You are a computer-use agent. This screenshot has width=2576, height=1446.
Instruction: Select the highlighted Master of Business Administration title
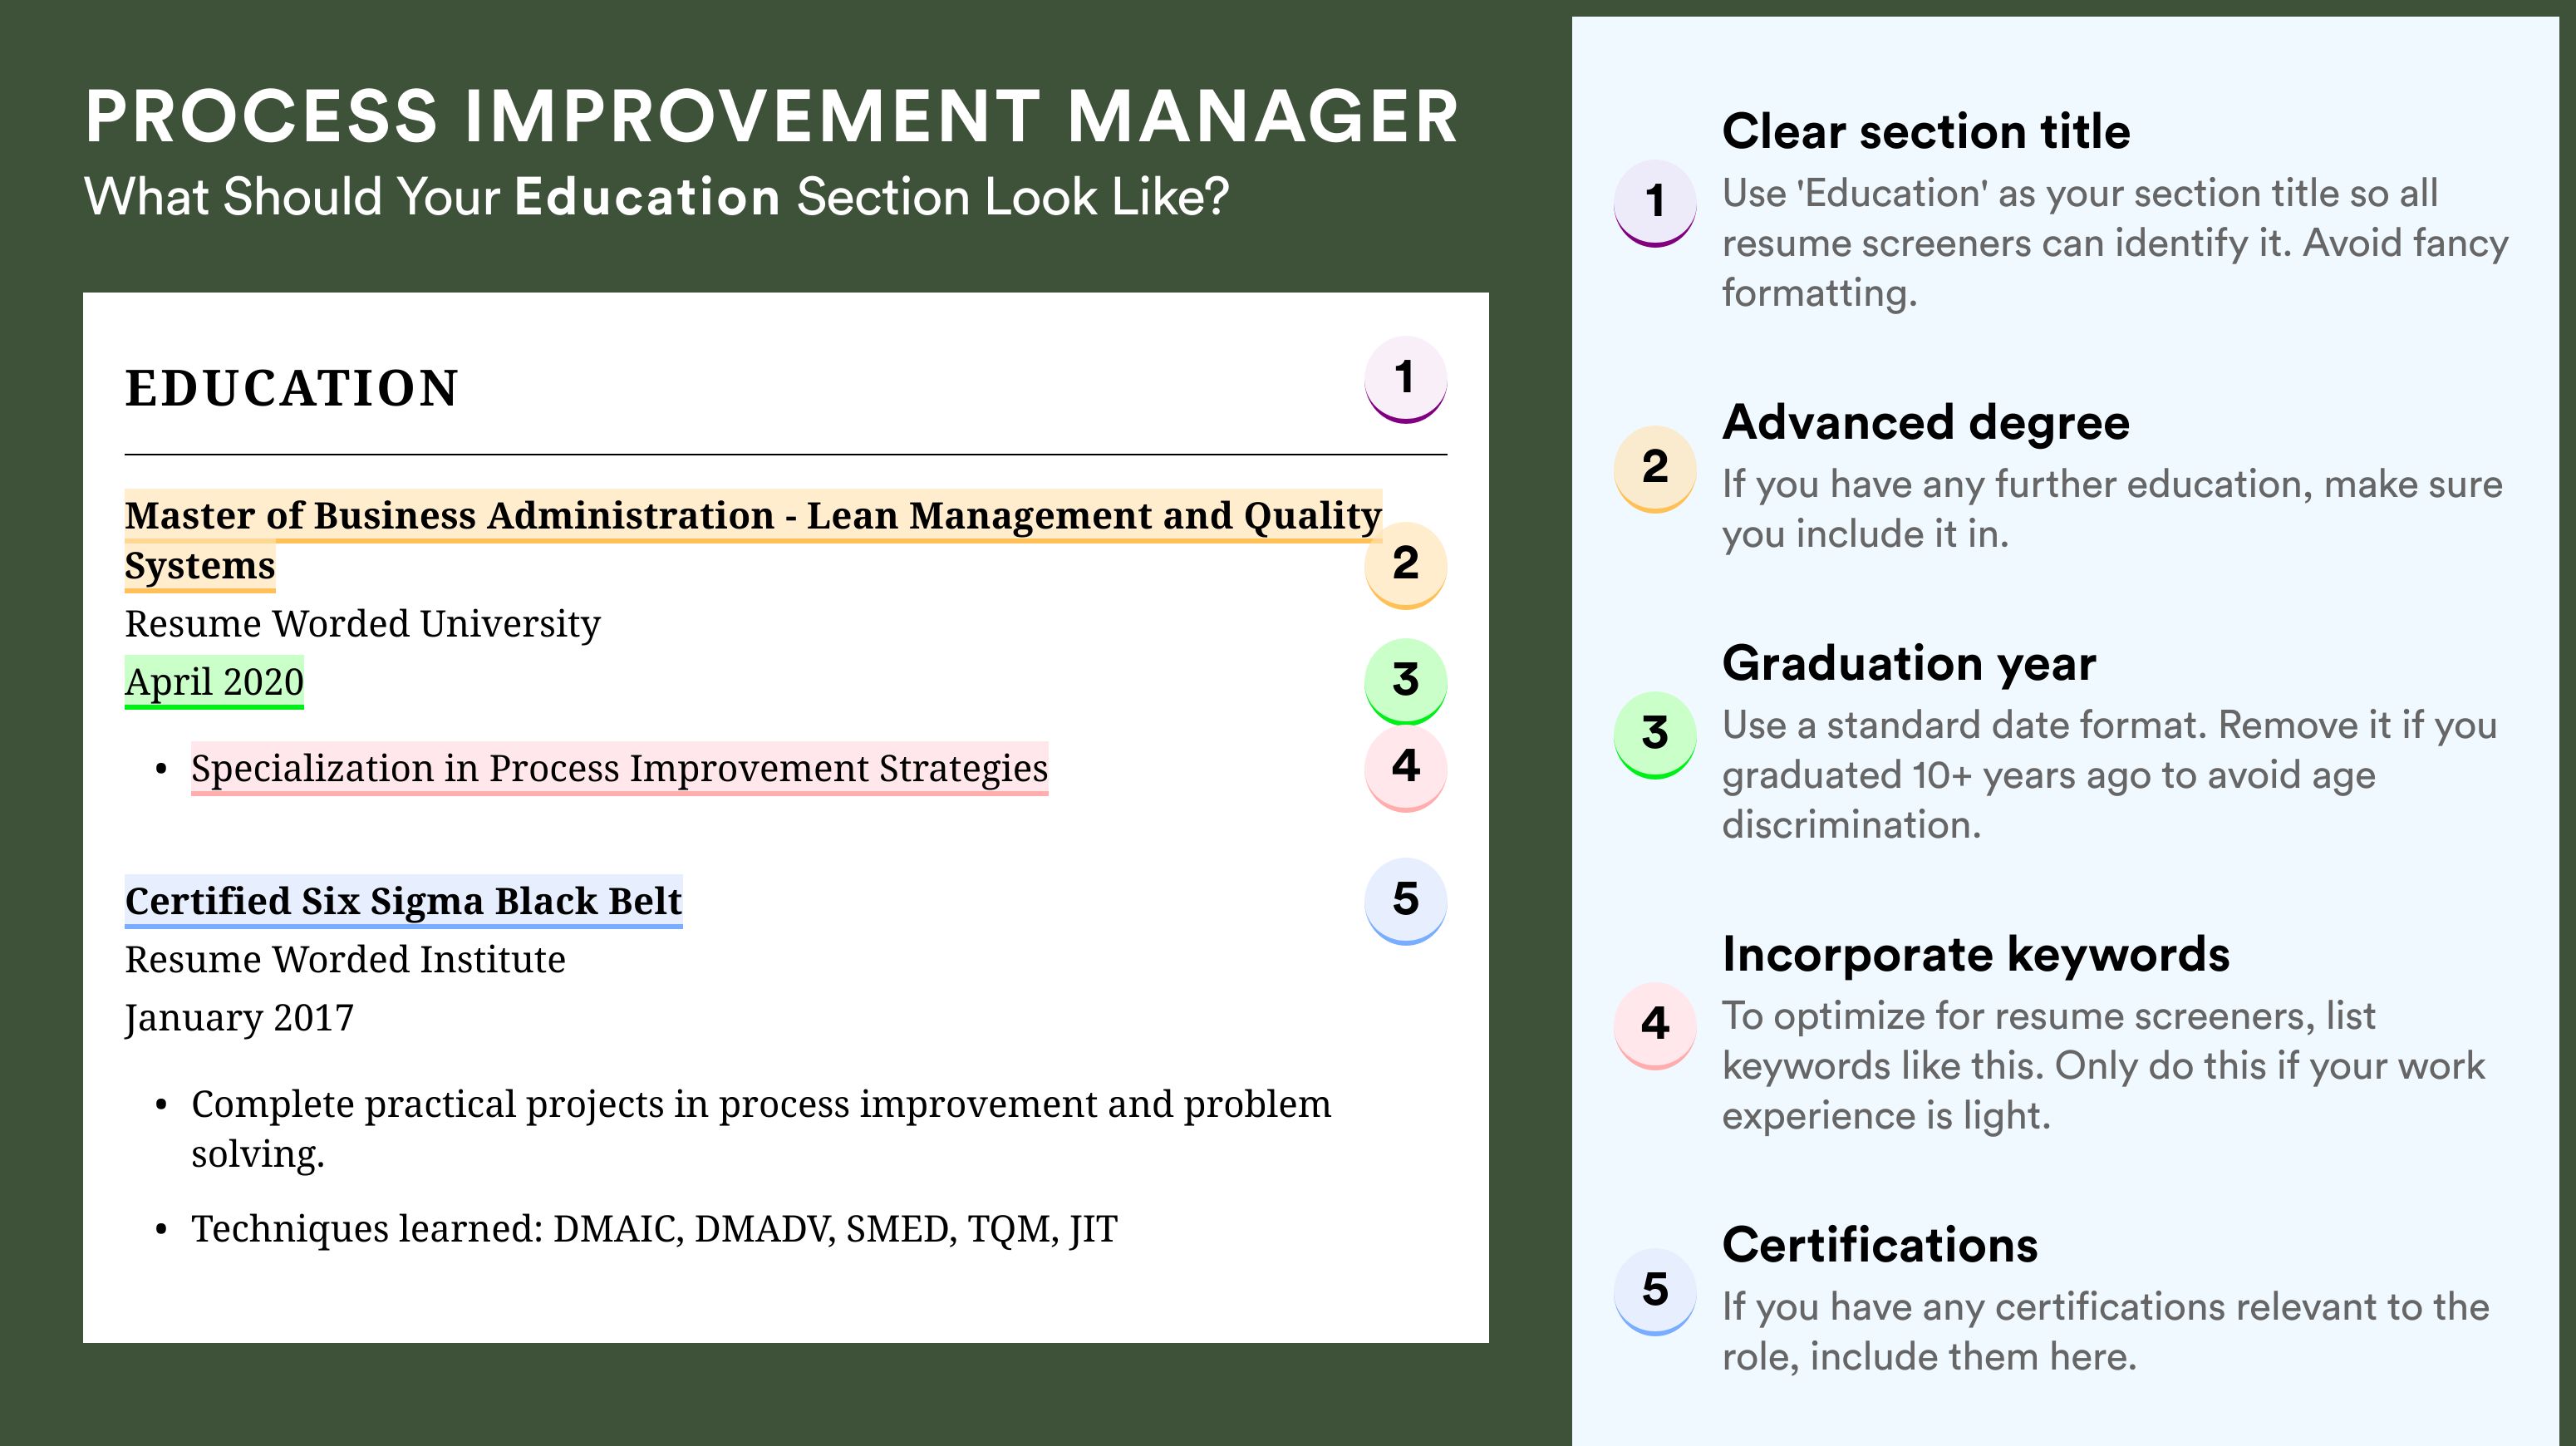point(753,540)
